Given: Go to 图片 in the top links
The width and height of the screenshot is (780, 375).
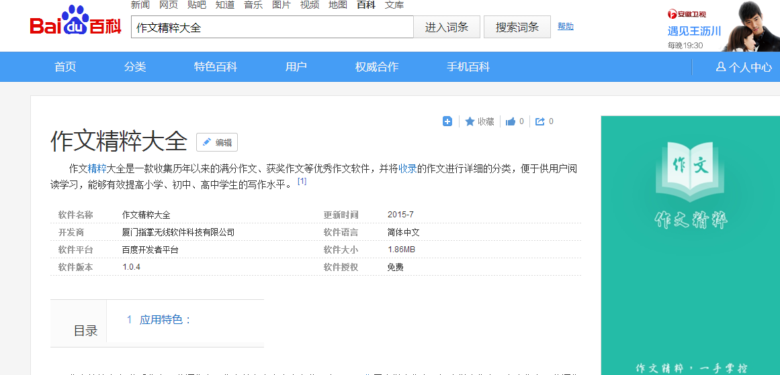Looking at the screenshot, I should [x=281, y=5].
